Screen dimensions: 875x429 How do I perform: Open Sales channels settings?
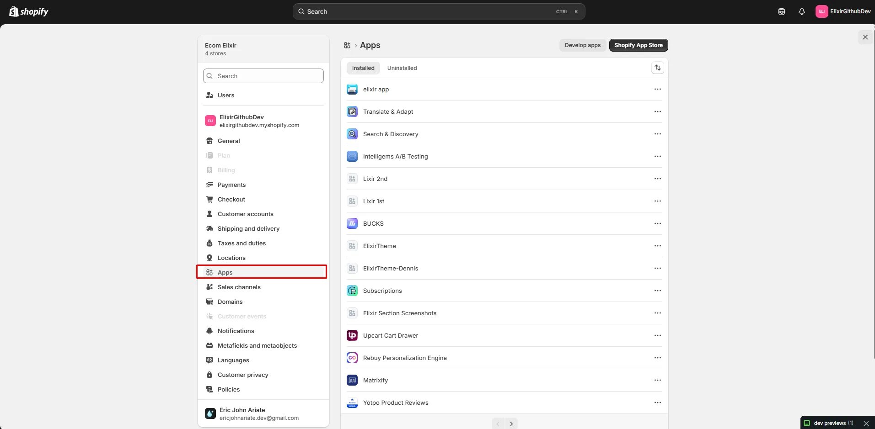click(263, 287)
